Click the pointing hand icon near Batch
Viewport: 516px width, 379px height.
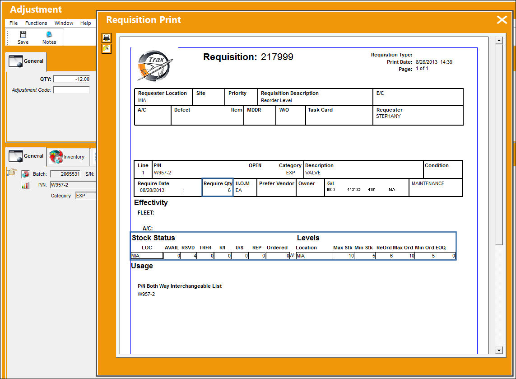click(12, 172)
